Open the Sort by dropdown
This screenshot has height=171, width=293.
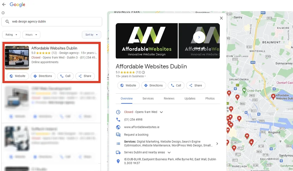coord(92,35)
